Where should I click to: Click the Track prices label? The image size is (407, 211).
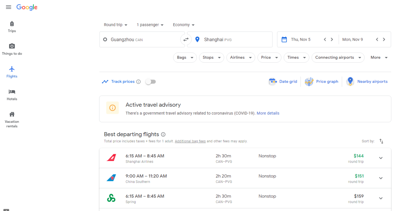pos(123,81)
